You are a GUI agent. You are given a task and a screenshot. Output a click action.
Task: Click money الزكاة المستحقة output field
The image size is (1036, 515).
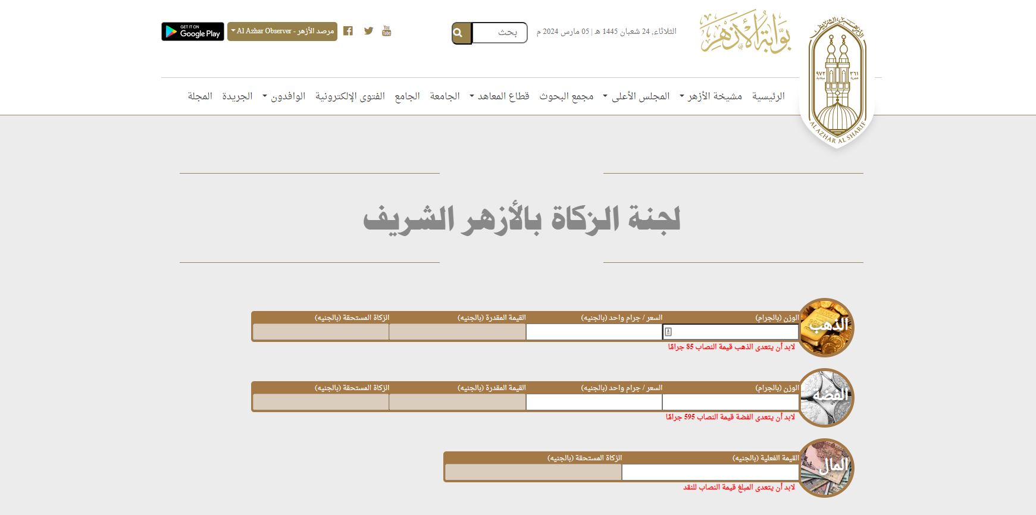[x=533, y=472]
